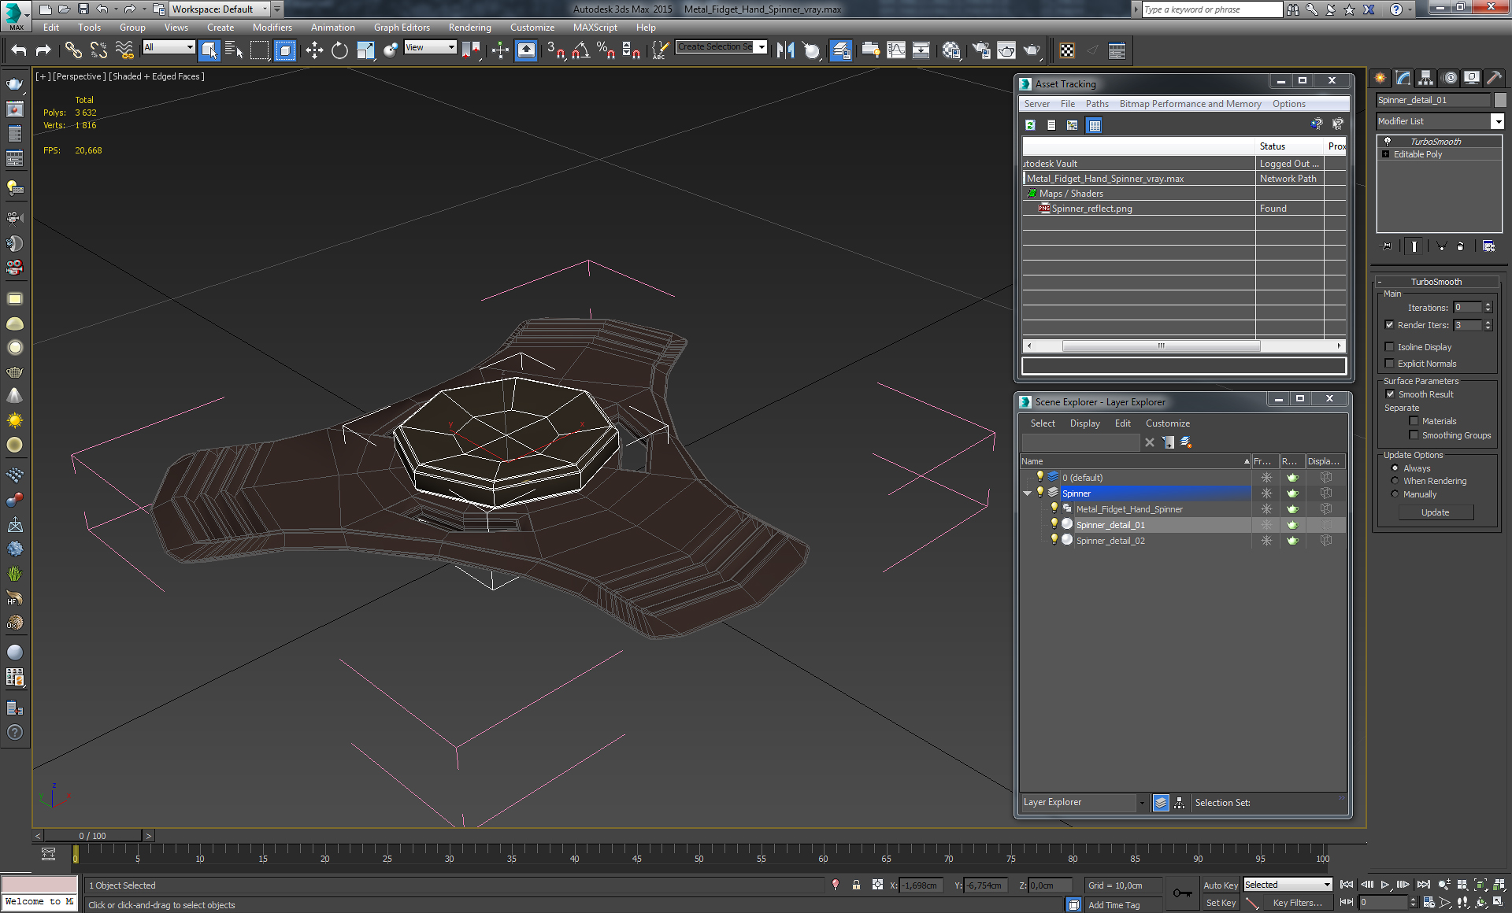1512x913 pixels.
Task: Collapse the Spinner layer tree
Action: [1027, 493]
